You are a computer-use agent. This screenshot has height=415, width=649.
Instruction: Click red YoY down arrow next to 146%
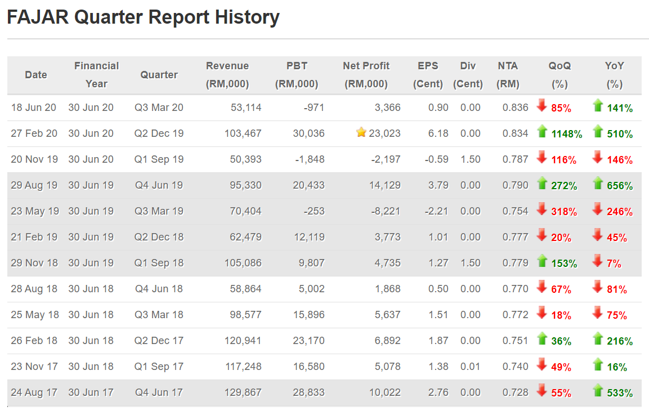click(598, 157)
